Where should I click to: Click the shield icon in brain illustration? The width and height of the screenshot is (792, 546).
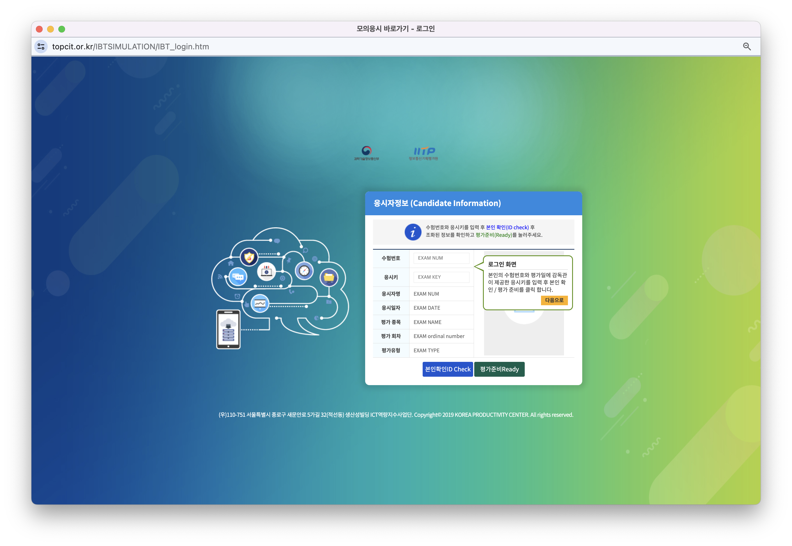point(249,257)
